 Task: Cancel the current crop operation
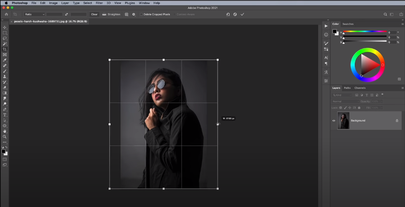pyautogui.click(x=235, y=14)
